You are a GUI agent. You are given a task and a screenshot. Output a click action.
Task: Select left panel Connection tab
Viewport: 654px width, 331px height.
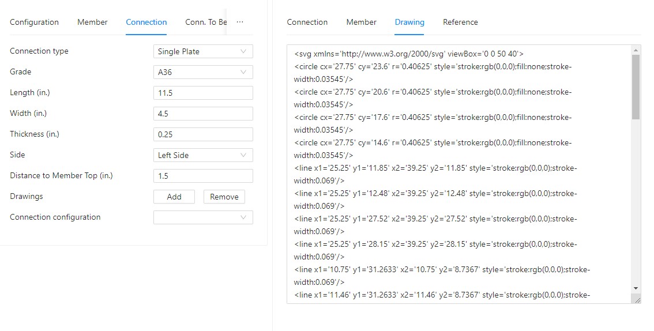click(146, 22)
